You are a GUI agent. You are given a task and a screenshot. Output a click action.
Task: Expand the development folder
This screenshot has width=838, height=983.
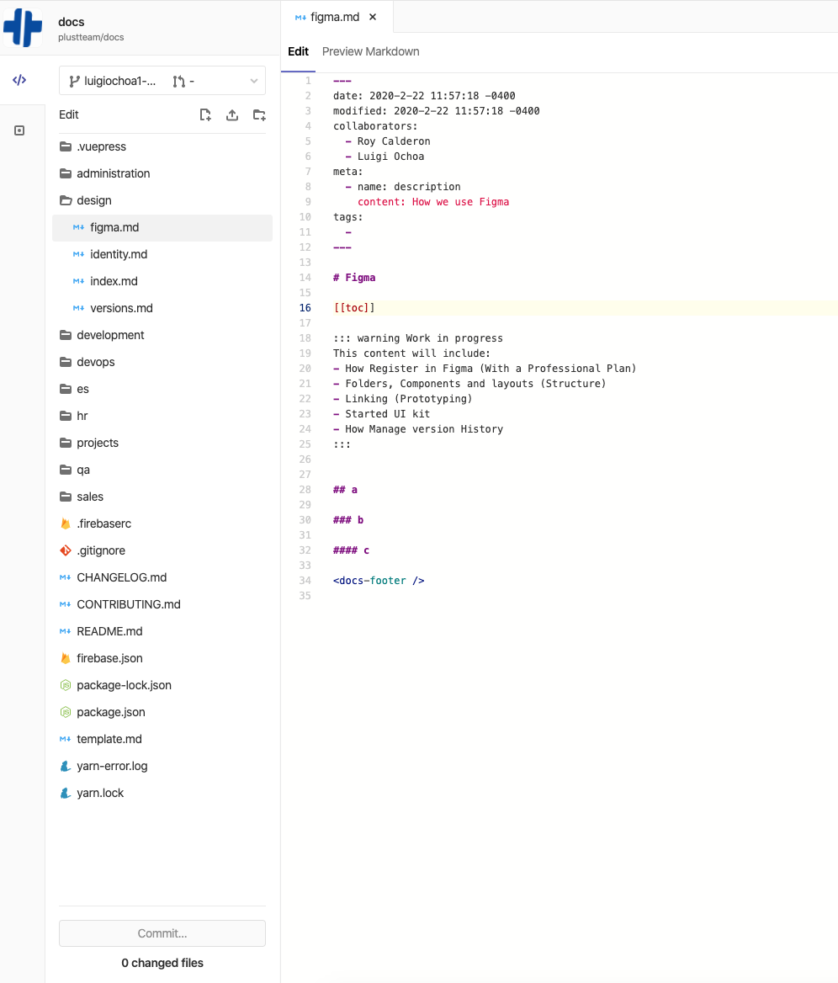[110, 335]
